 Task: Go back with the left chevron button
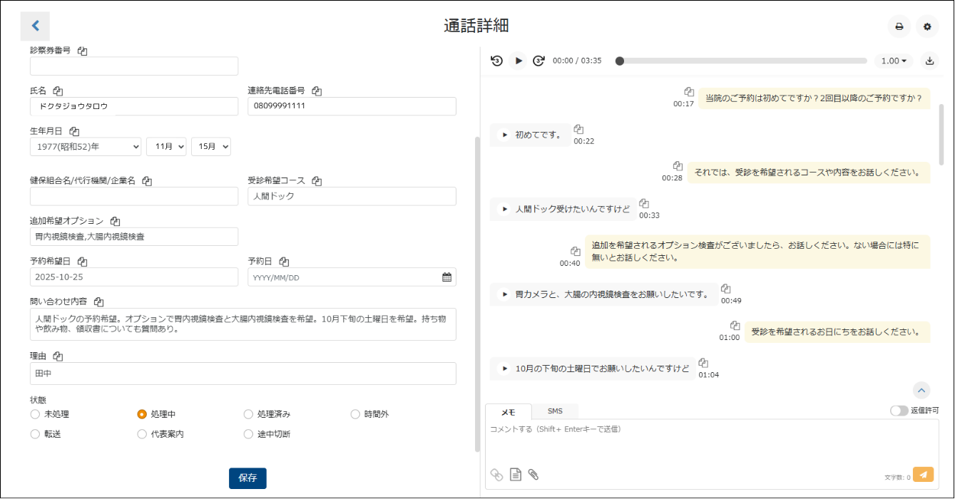click(x=36, y=26)
